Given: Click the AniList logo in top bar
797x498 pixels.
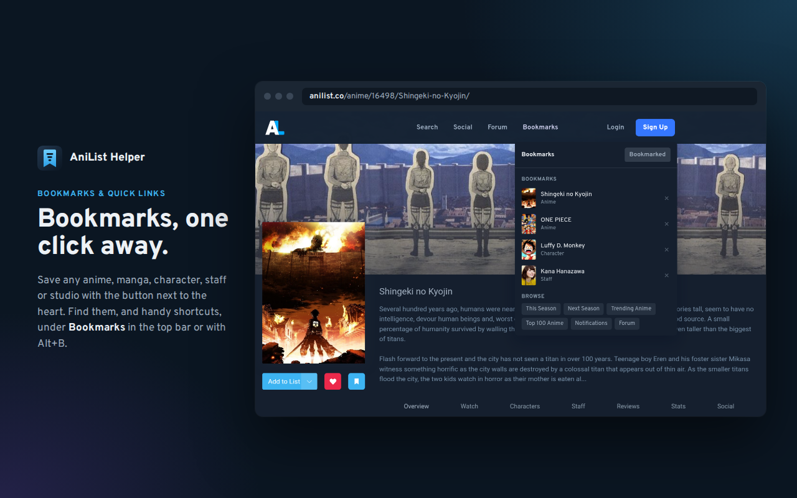Looking at the screenshot, I should click(275, 128).
